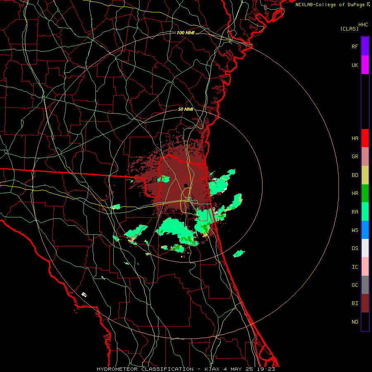This screenshot has height=372, width=372.
Task: Click the RA legend label
Action: 355,212
